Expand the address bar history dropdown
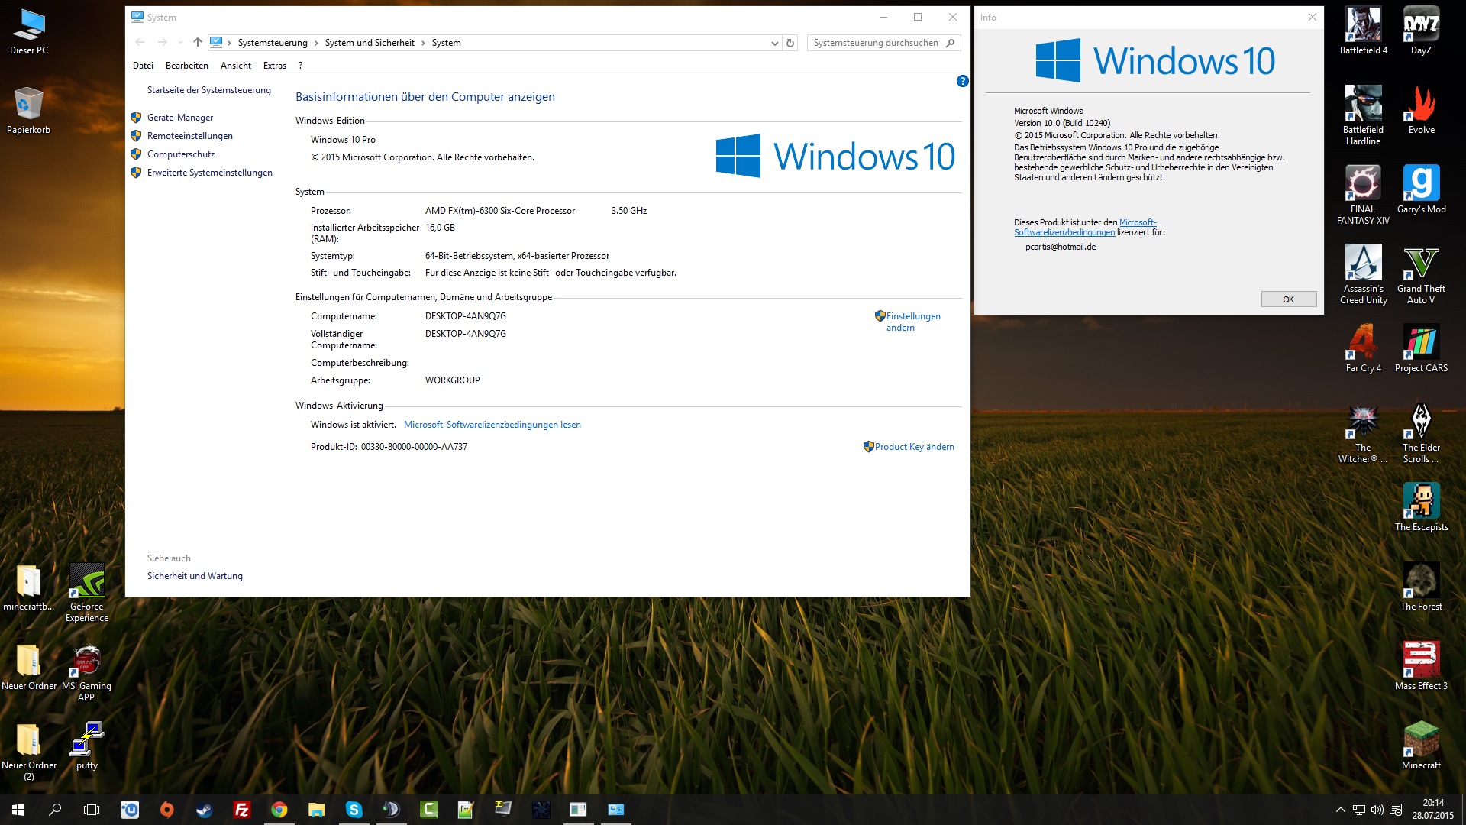 (x=774, y=44)
